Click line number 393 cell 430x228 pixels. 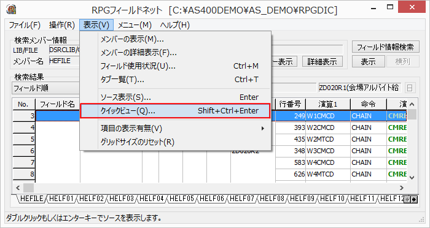click(x=291, y=127)
